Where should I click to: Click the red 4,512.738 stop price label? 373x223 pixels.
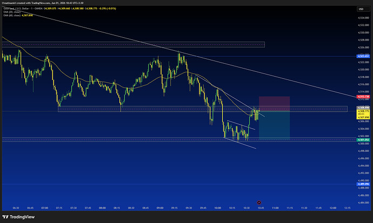coord(363,97)
